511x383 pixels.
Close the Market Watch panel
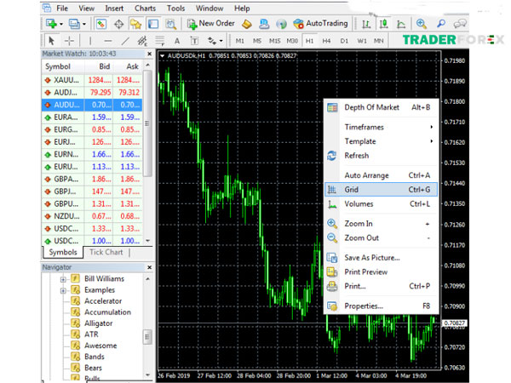point(150,54)
